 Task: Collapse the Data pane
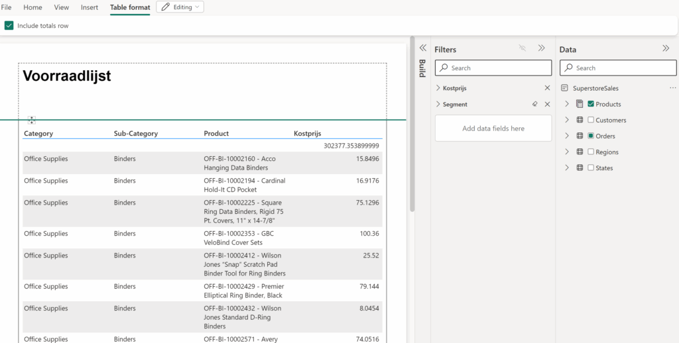pos(666,48)
